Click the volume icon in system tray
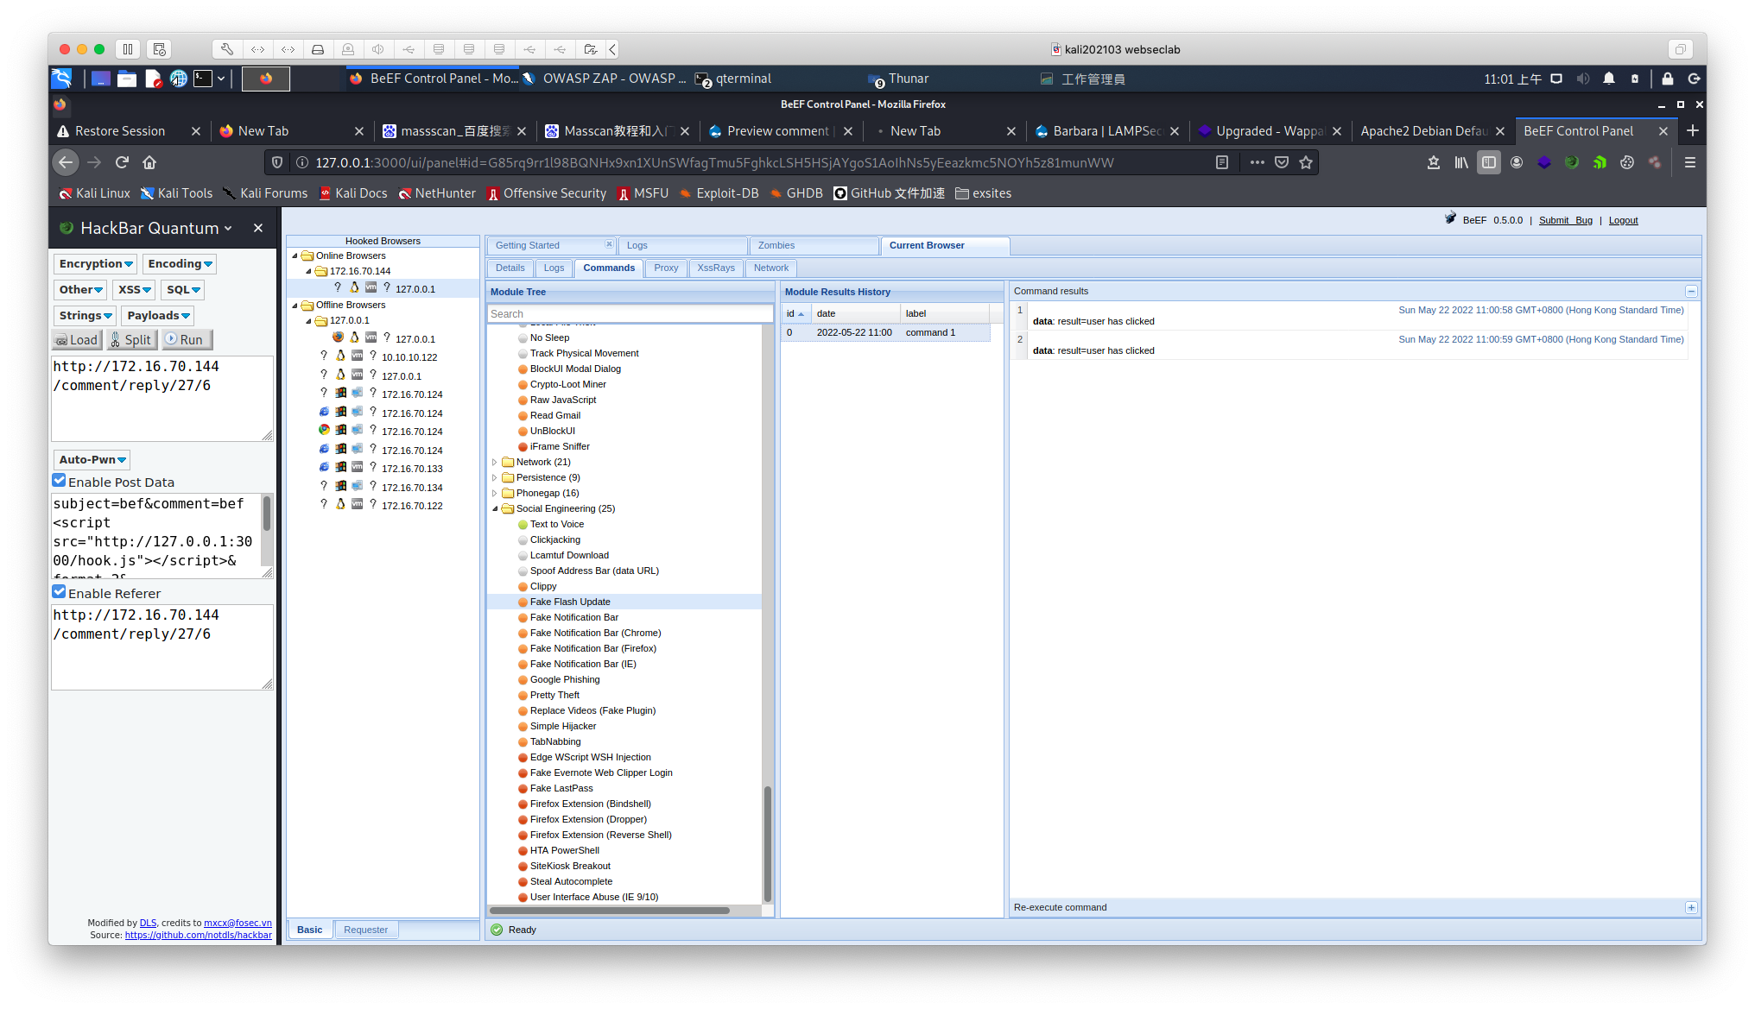 (x=1582, y=79)
